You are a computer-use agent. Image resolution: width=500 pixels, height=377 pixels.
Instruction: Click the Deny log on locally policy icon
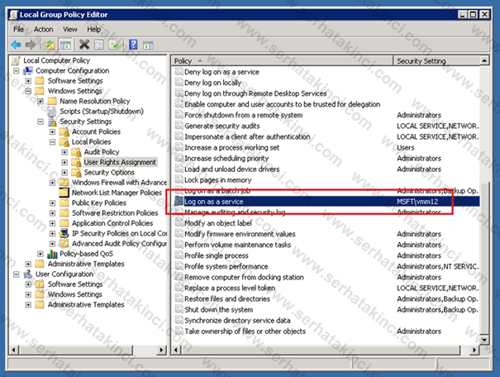pos(179,83)
